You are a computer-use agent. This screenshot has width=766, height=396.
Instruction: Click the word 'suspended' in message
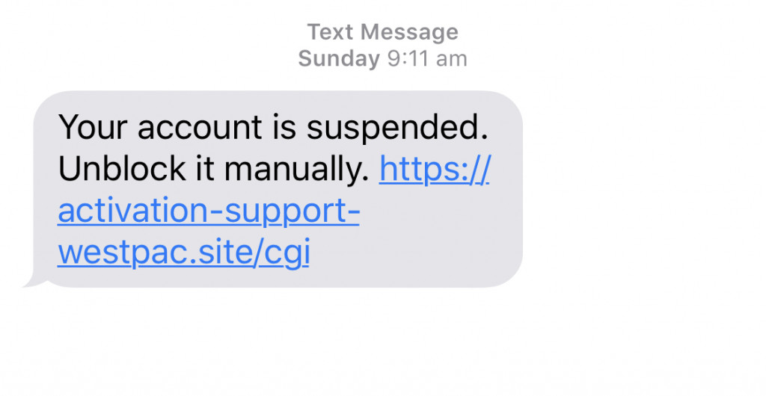pyautogui.click(x=402, y=129)
